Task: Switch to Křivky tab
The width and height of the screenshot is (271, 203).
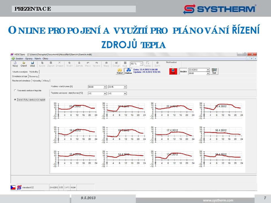Action: (x=46, y=81)
